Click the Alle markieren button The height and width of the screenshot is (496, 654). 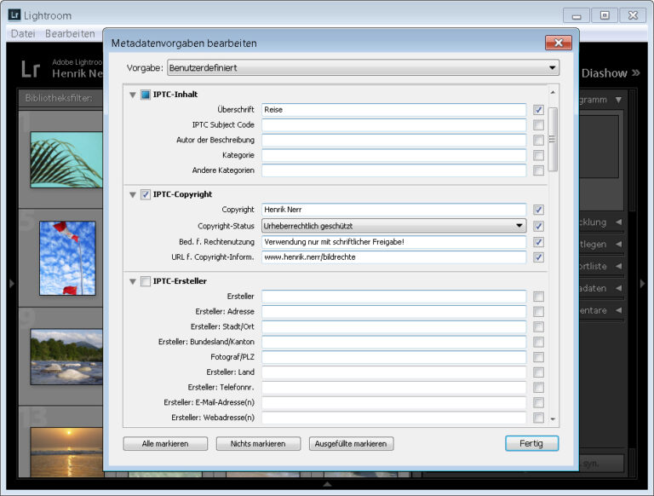166,443
